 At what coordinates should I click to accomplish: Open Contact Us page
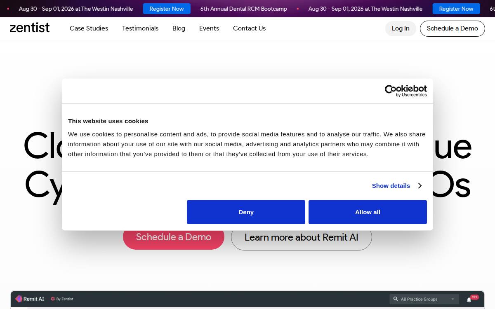[249, 28]
